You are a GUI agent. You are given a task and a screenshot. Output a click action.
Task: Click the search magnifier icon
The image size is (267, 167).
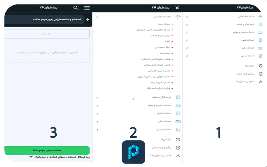(76, 7)
